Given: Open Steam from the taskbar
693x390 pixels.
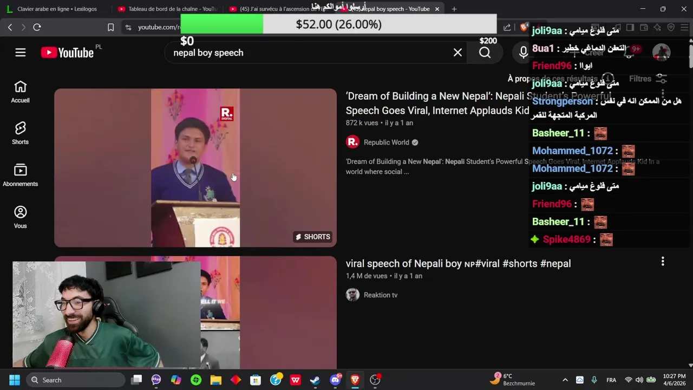Looking at the screenshot, I should (x=315, y=380).
